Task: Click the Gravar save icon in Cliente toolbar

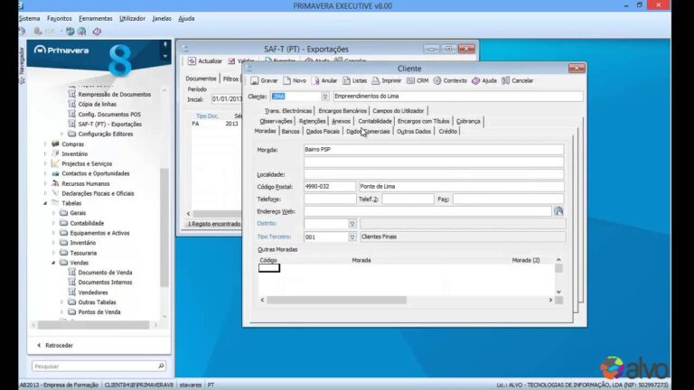Action: 255,80
